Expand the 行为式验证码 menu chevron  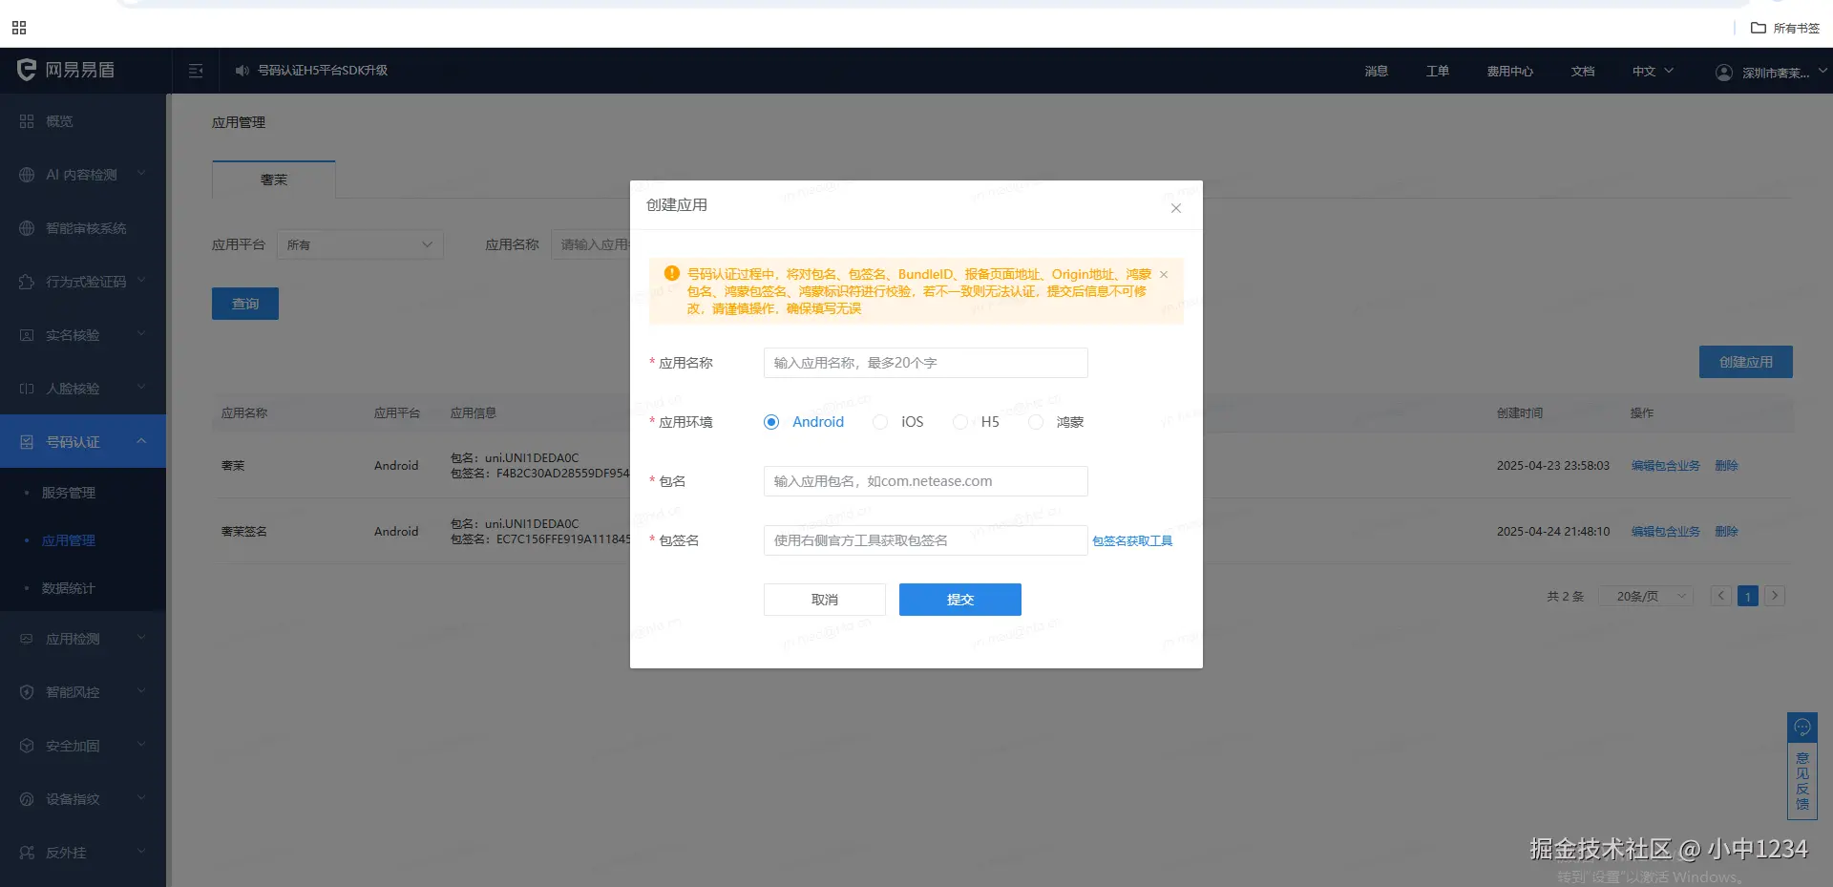pos(141,281)
